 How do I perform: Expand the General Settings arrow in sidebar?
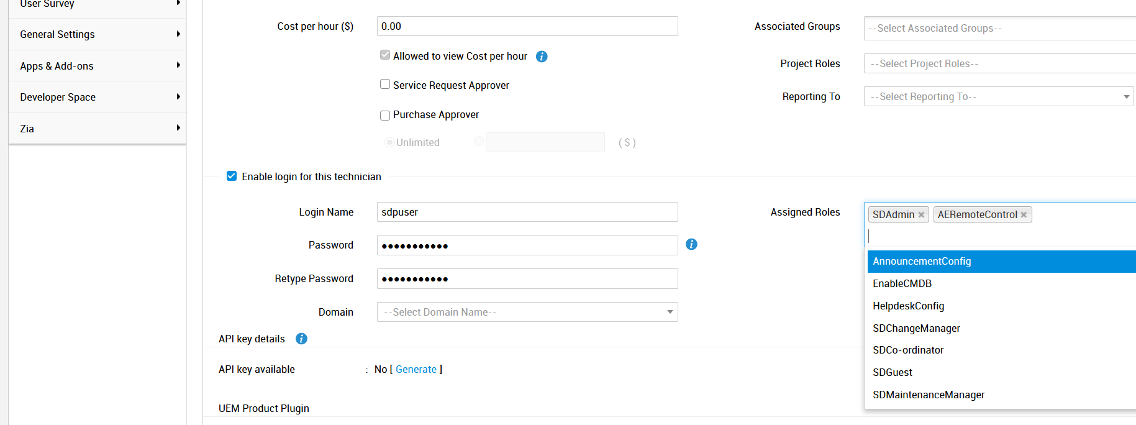click(x=178, y=34)
